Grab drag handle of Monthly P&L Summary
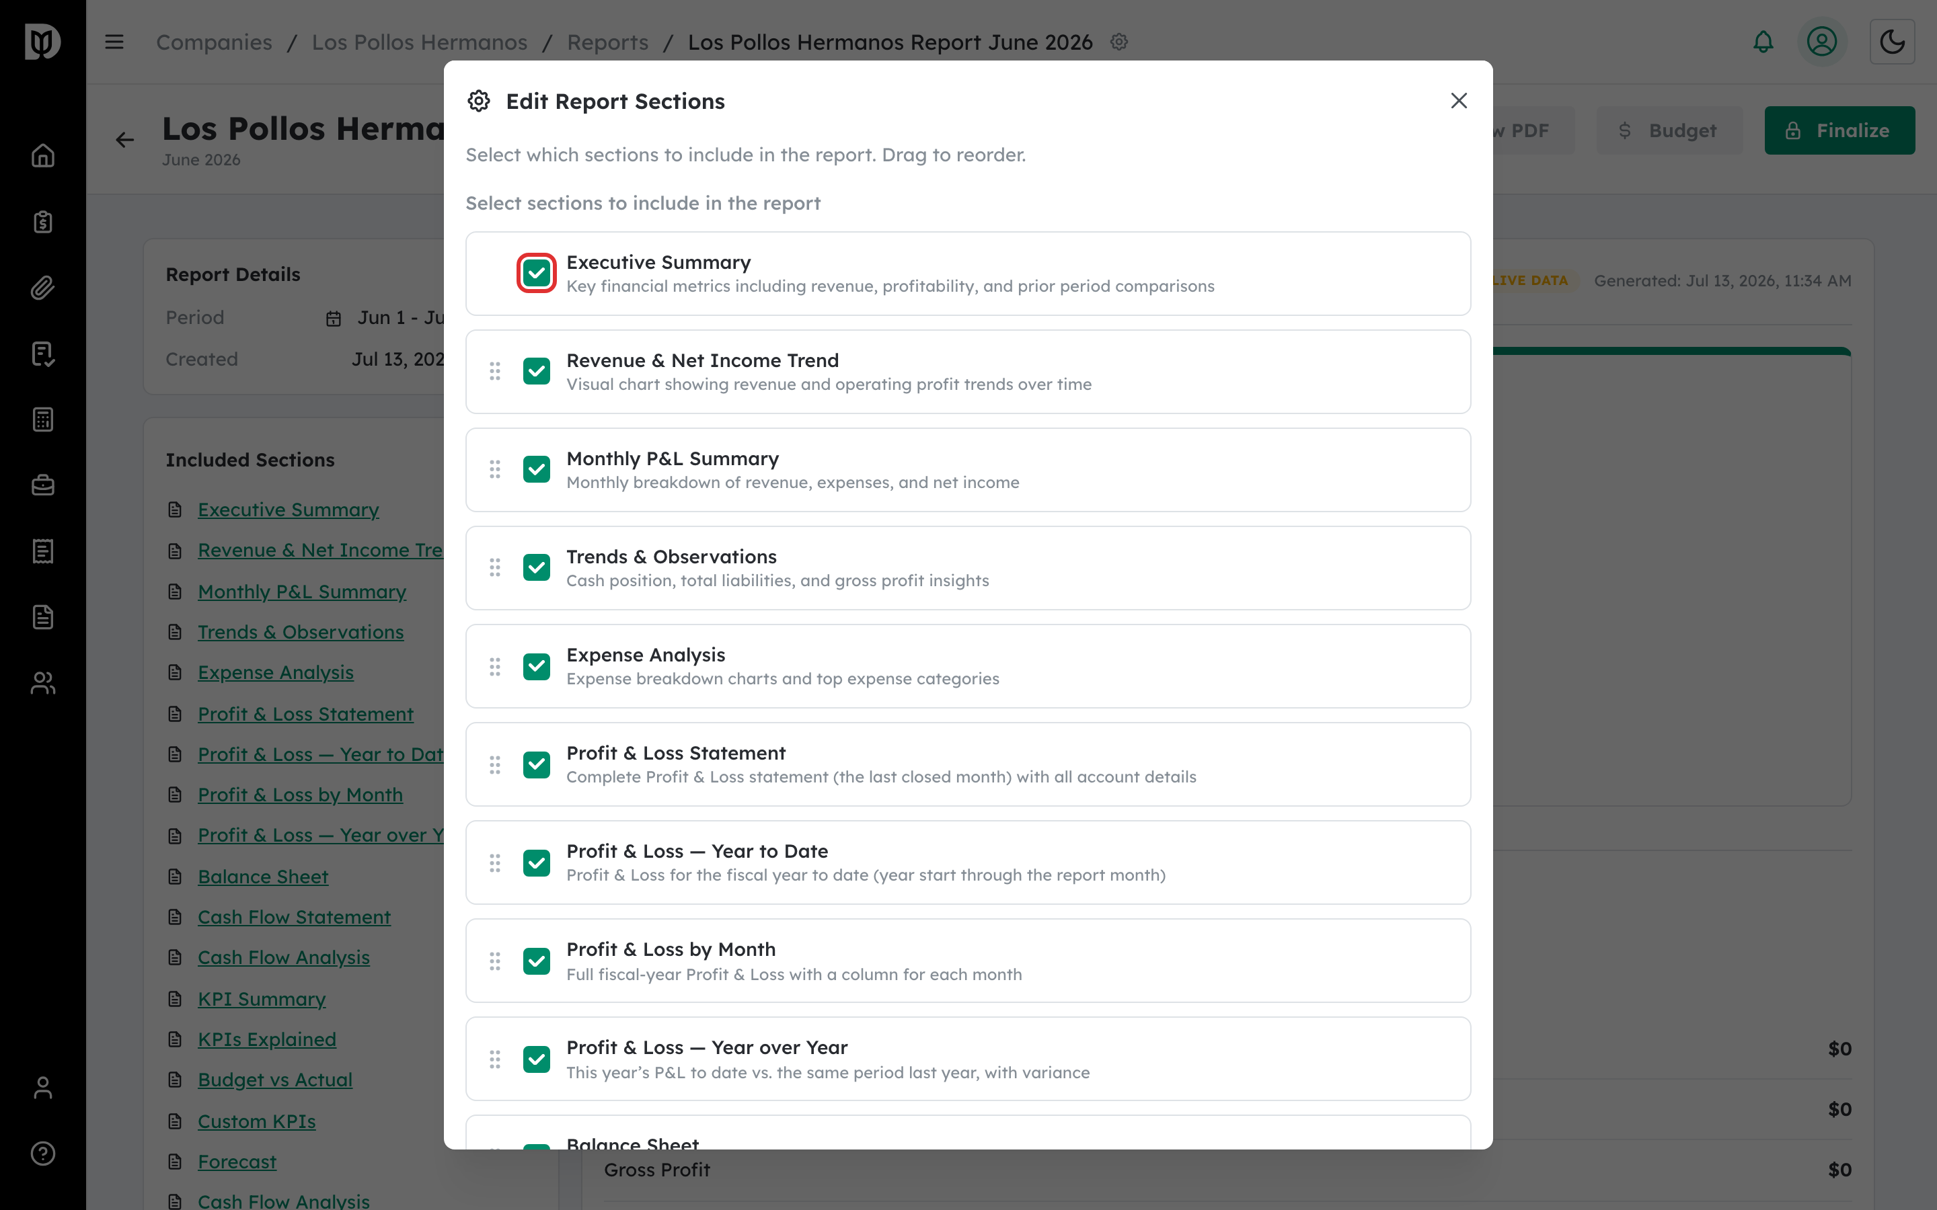1937x1210 pixels. pos(494,470)
